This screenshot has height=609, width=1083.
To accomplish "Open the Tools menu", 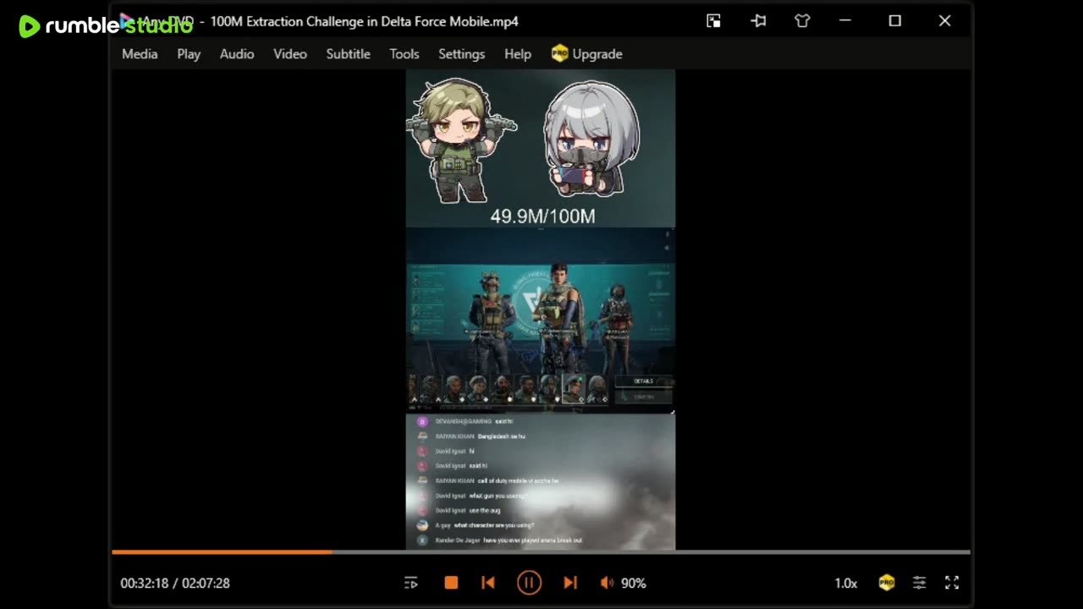I will (404, 54).
